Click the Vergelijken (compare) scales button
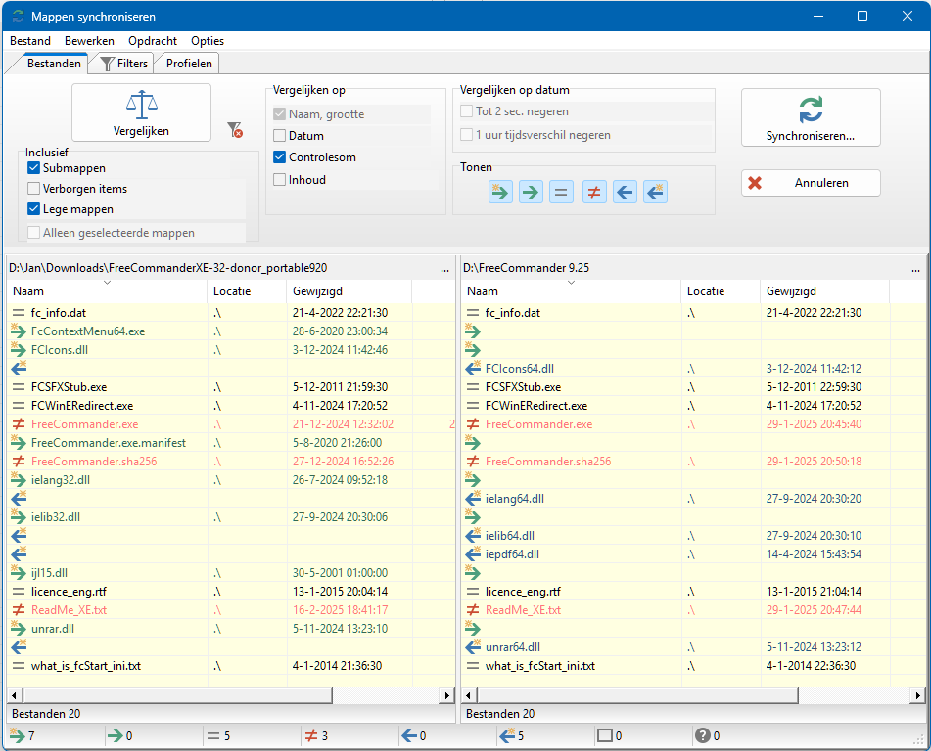The image size is (931, 751). [141, 112]
